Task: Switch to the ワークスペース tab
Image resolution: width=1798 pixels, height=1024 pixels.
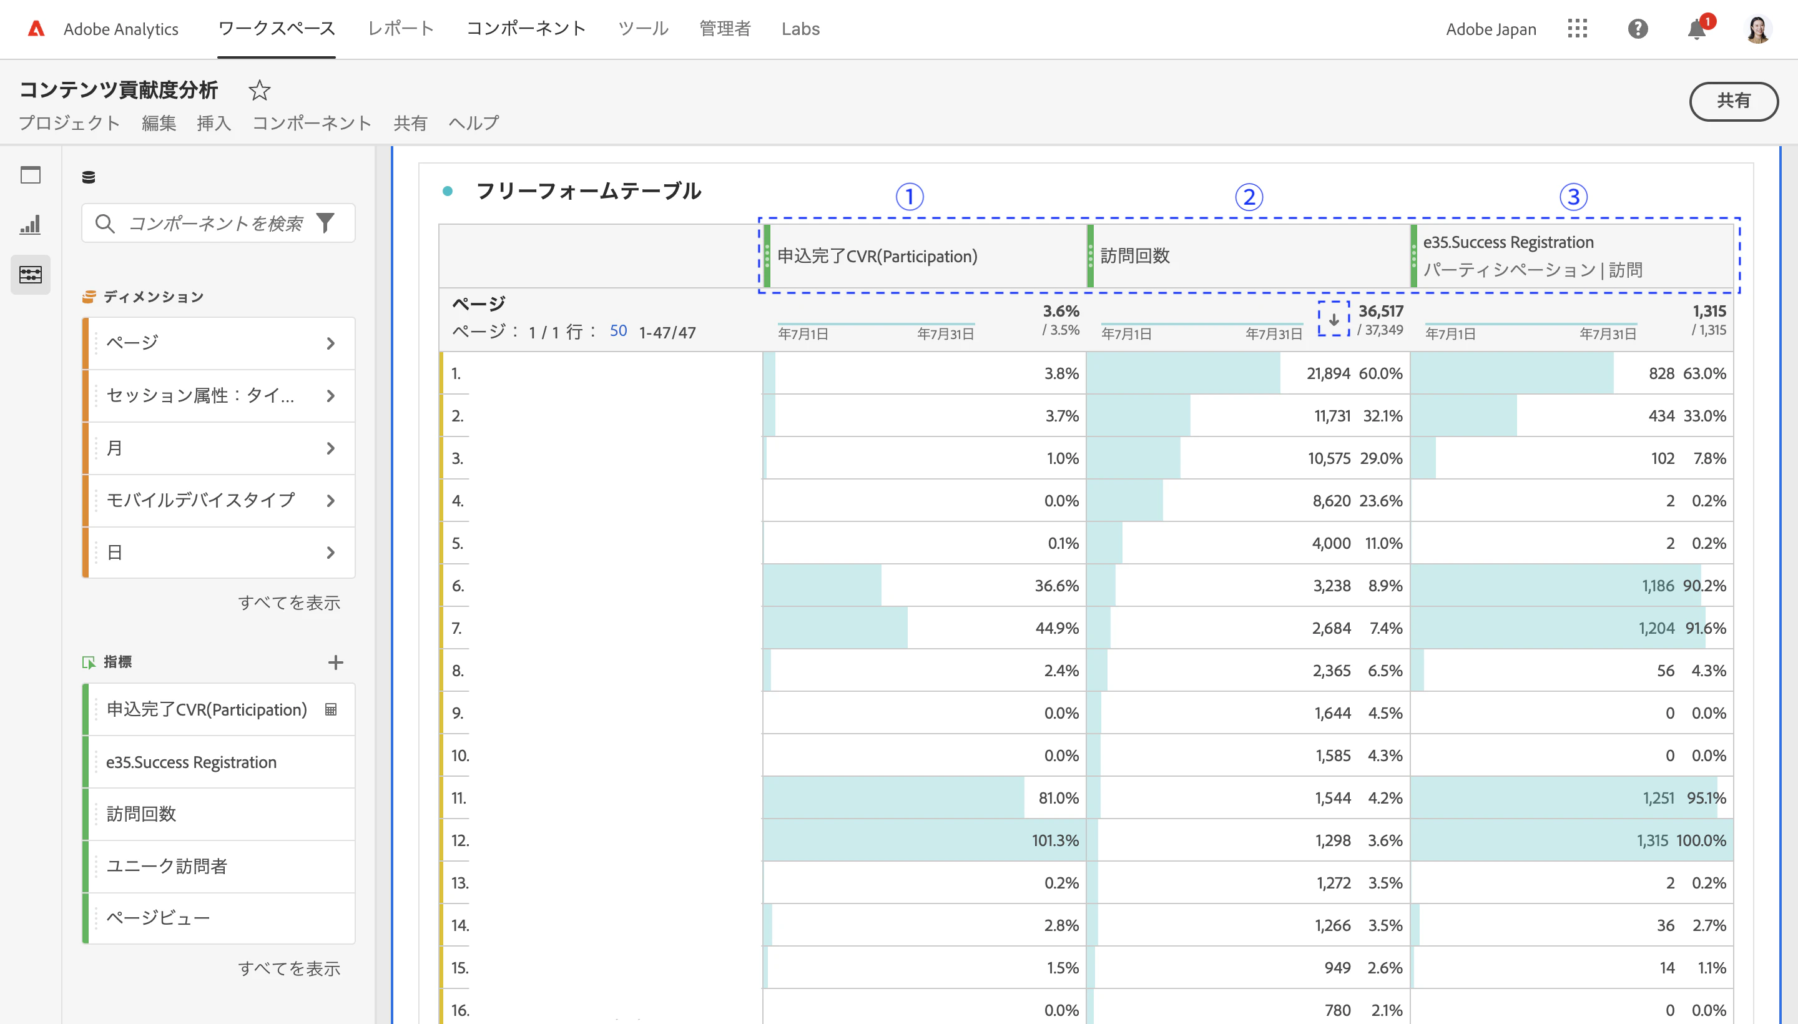Action: [x=277, y=29]
